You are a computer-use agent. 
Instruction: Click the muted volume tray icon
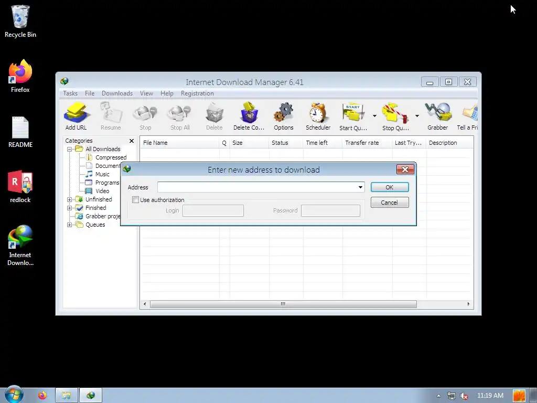pyautogui.click(x=464, y=396)
